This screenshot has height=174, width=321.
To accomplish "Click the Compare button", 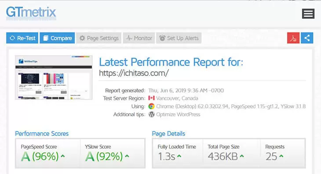I will click(57, 38).
